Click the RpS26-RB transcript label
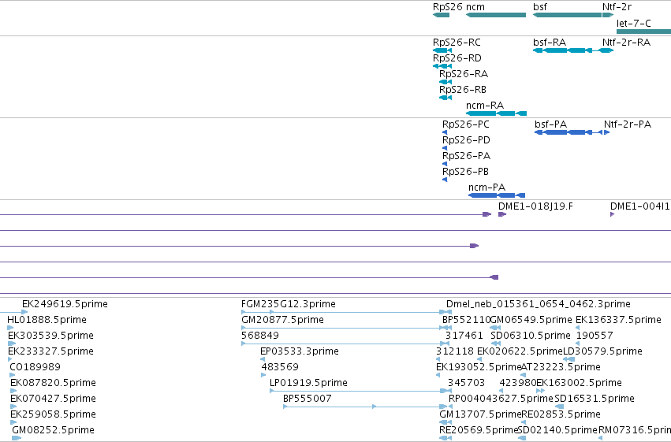This screenshot has height=442, width=671. point(463,90)
